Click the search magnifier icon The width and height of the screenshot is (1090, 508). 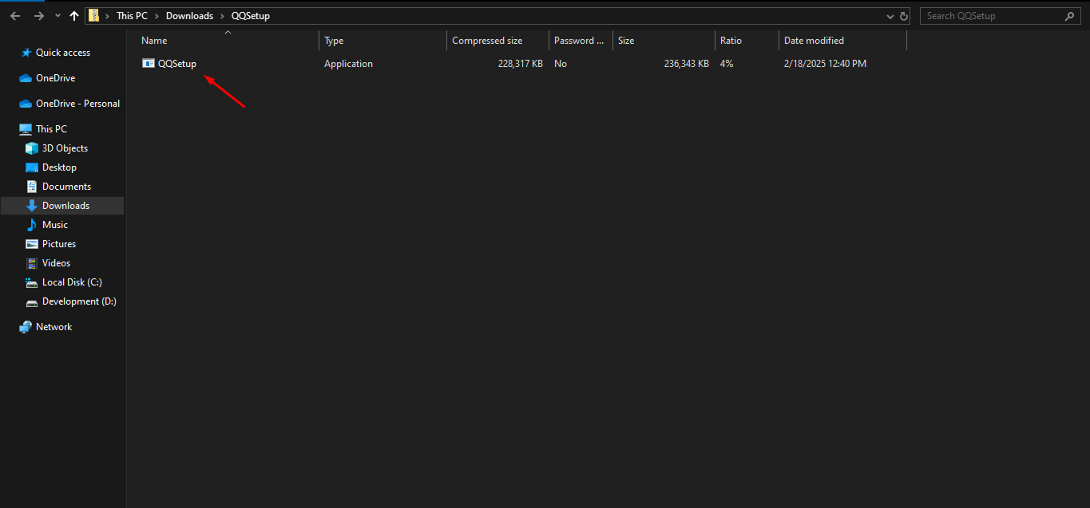click(x=1070, y=16)
